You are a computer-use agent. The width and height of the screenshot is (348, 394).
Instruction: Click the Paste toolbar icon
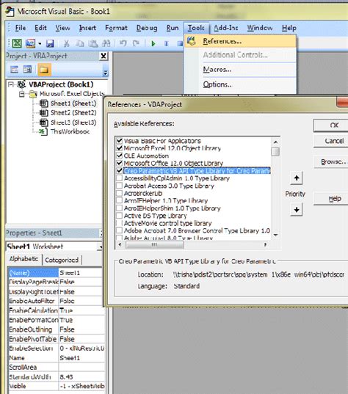[x=93, y=43]
